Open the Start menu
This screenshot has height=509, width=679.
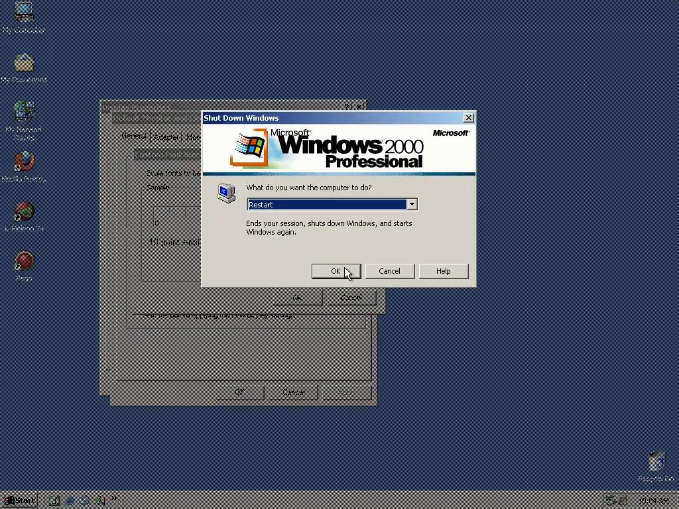point(20,501)
